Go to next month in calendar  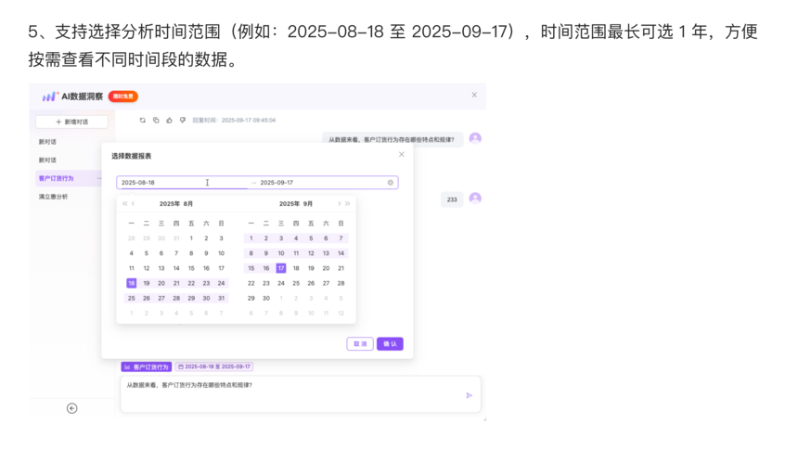(339, 203)
